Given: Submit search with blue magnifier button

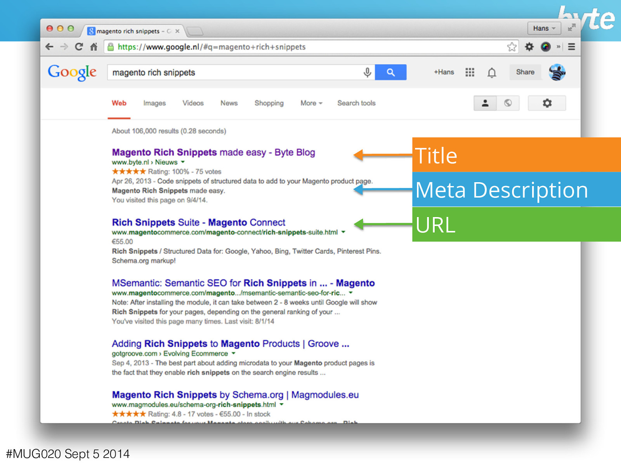Looking at the screenshot, I should tap(390, 72).
